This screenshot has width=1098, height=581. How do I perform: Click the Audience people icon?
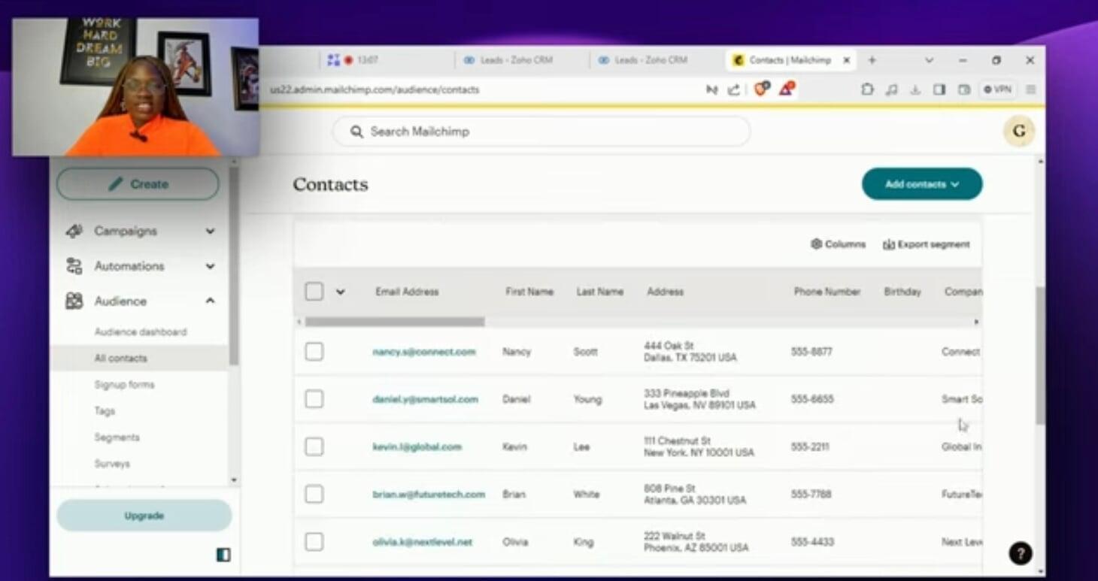(74, 301)
